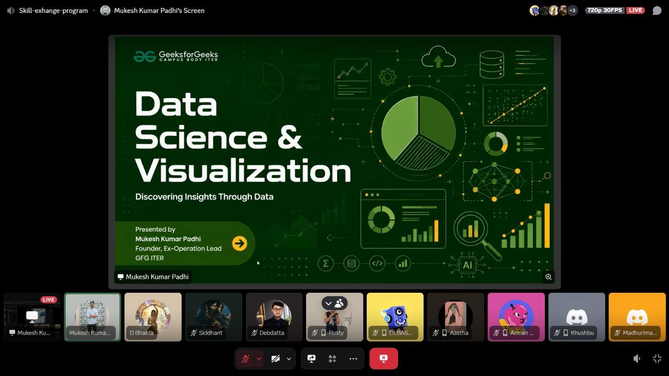This screenshot has width=669, height=376.
Task: Select the Khushbu participant tile
Action: coord(577,317)
